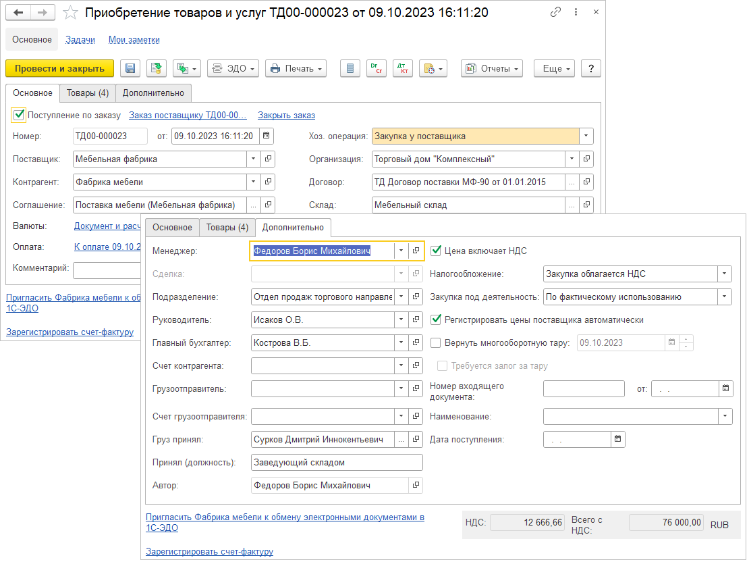The height and width of the screenshot is (562, 749).
Task: Open calendar picker for document date
Action: 267,136
